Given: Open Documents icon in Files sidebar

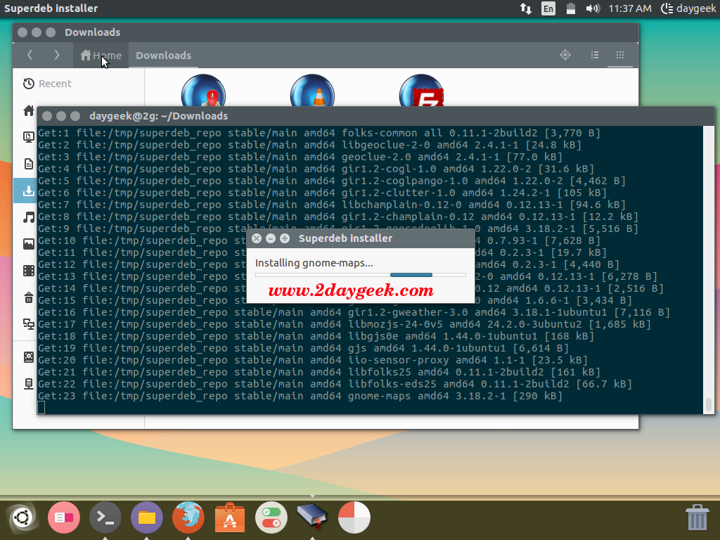Looking at the screenshot, I should (x=28, y=164).
